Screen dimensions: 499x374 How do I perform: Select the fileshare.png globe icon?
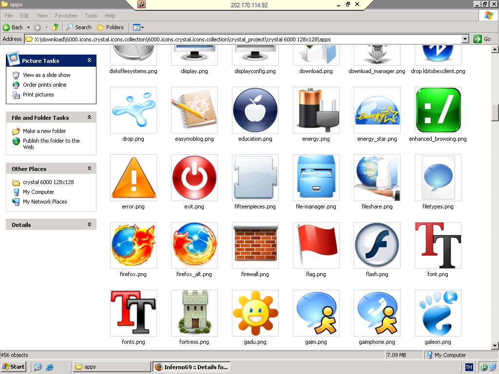(377, 178)
